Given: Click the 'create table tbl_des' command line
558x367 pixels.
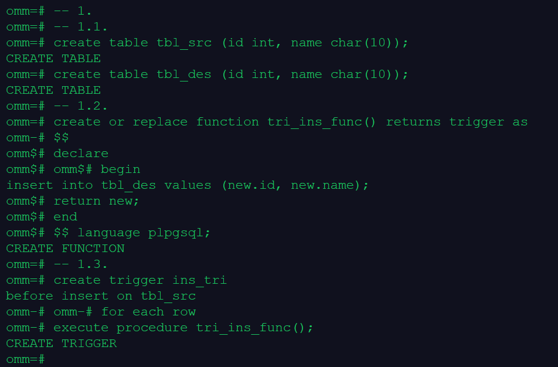Looking at the screenshot, I should point(207,74).
